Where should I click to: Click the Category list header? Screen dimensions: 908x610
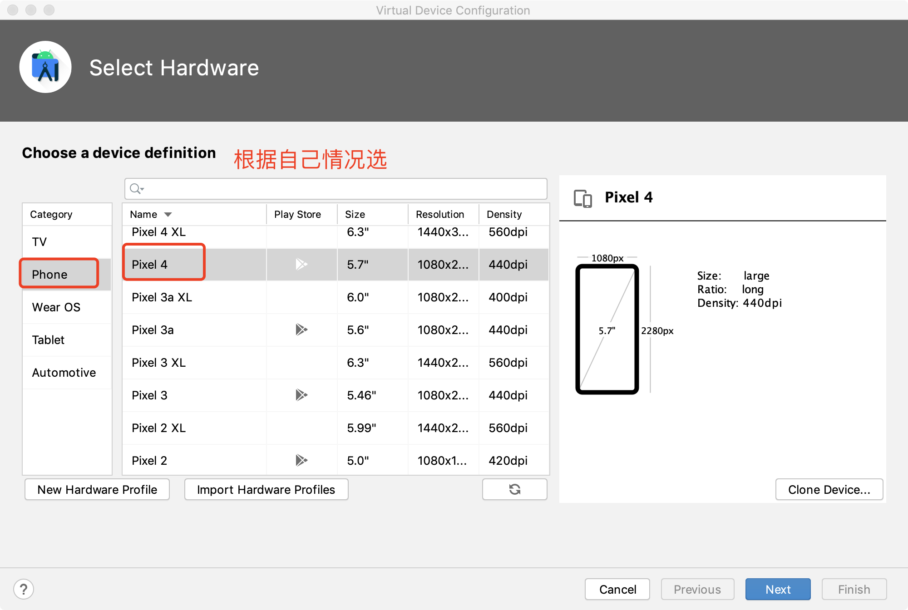point(67,214)
